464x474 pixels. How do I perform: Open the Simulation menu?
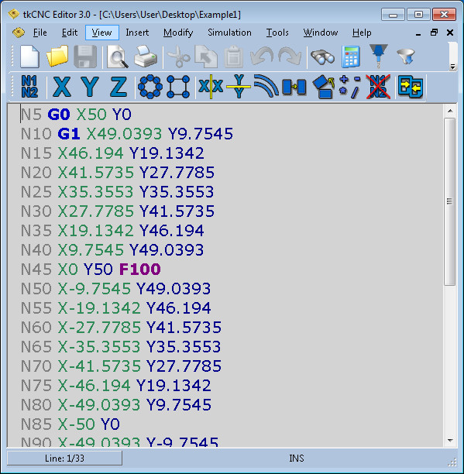click(229, 33)
